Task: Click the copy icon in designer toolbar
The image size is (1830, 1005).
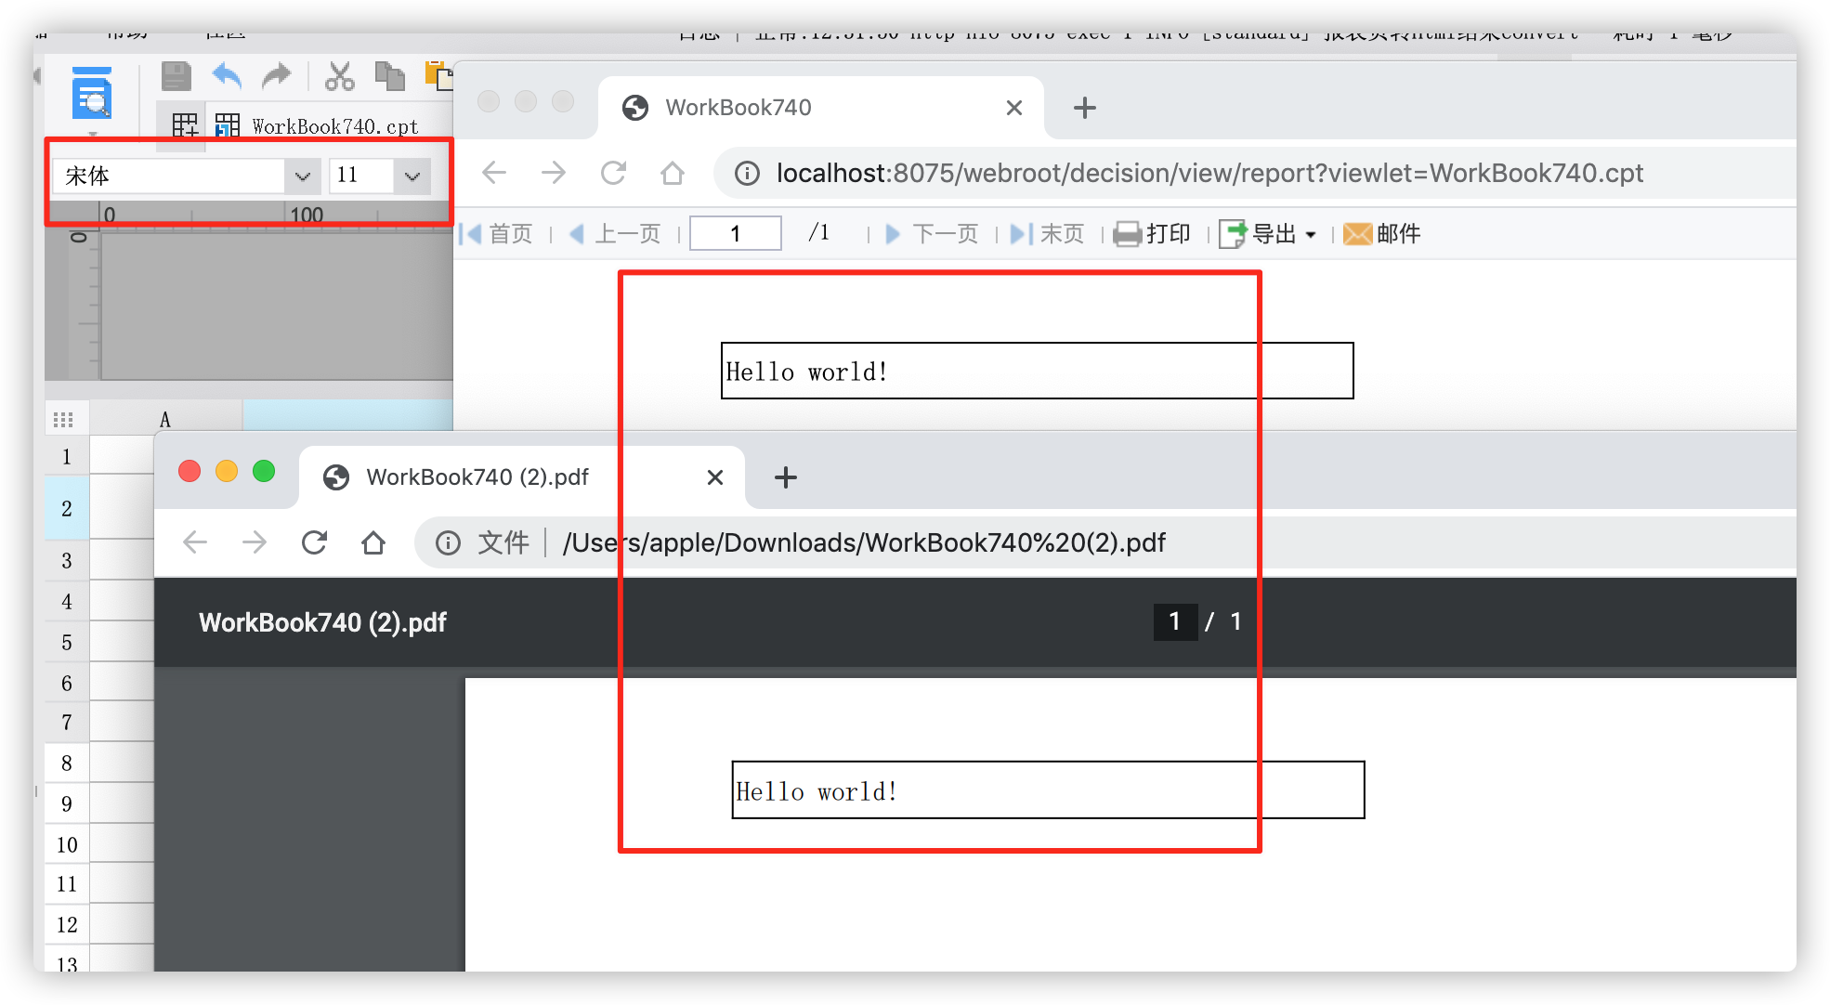Action: point(389,76)
